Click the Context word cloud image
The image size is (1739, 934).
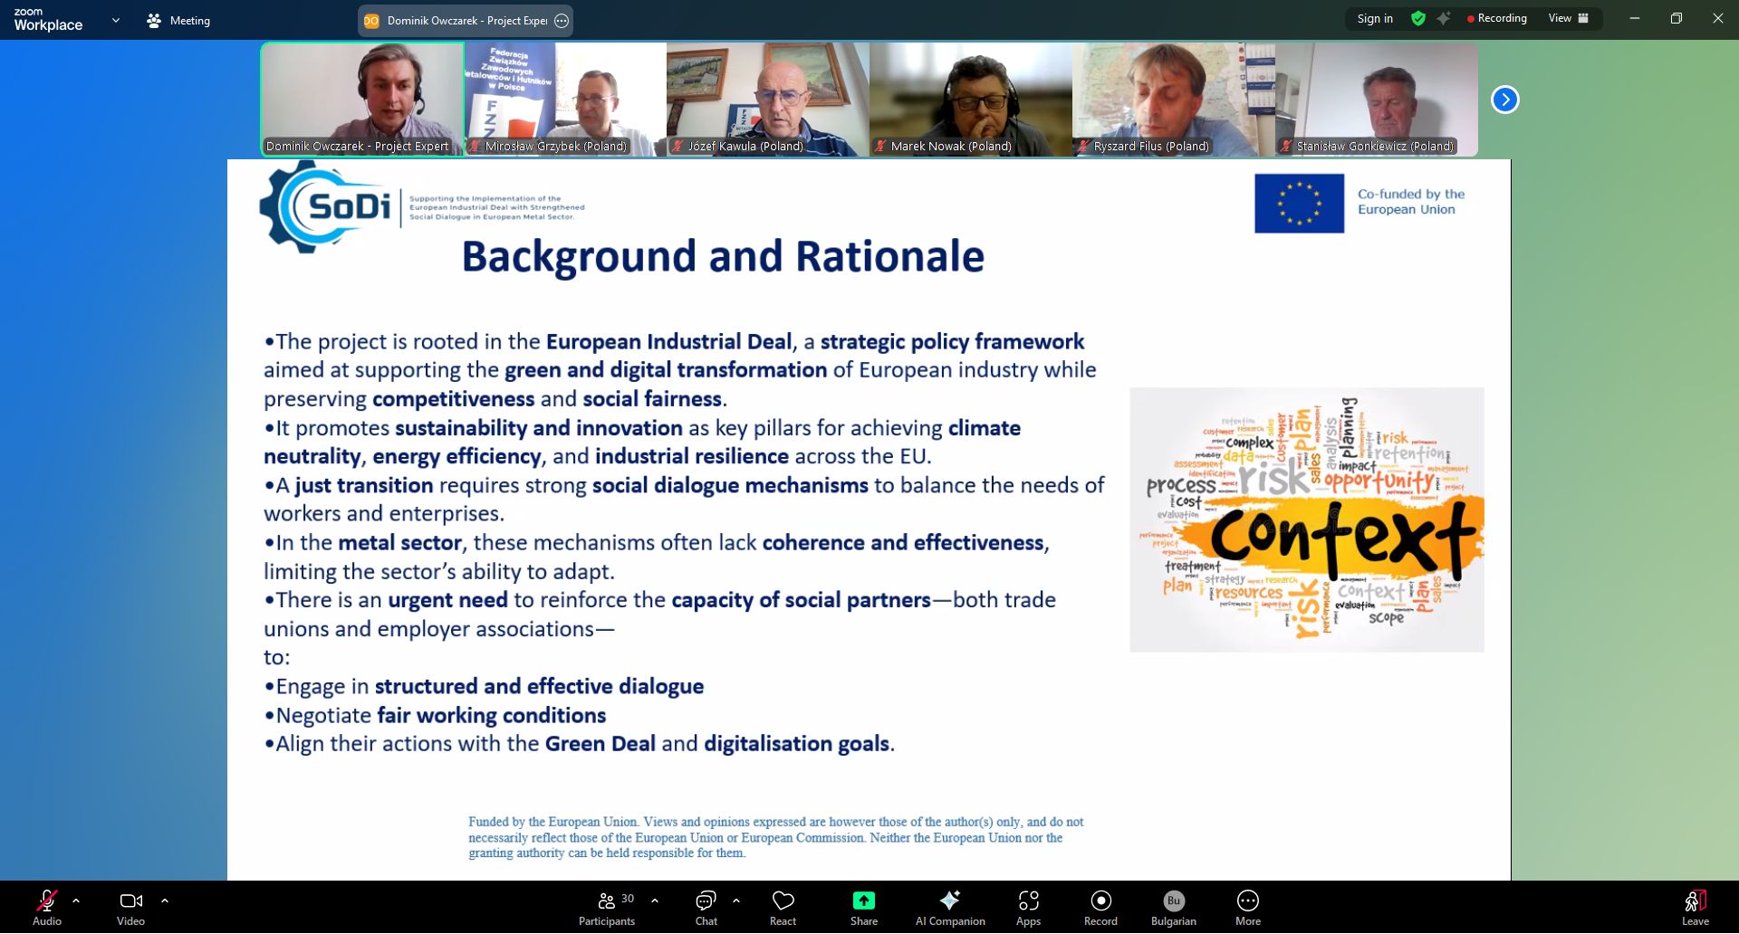[1306, 519]
